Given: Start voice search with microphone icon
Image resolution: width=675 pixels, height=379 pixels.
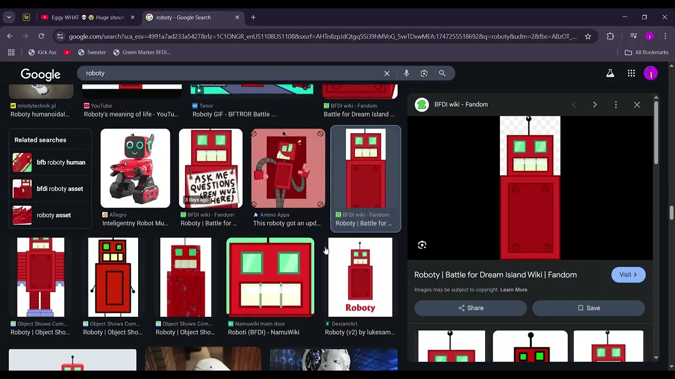Looking at the screenshot, I should click(x=407, y=73).
